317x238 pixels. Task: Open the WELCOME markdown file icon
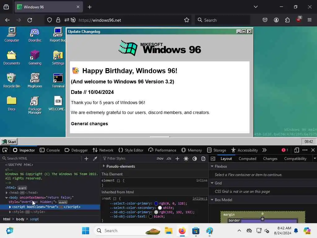(x=57, y=104)
